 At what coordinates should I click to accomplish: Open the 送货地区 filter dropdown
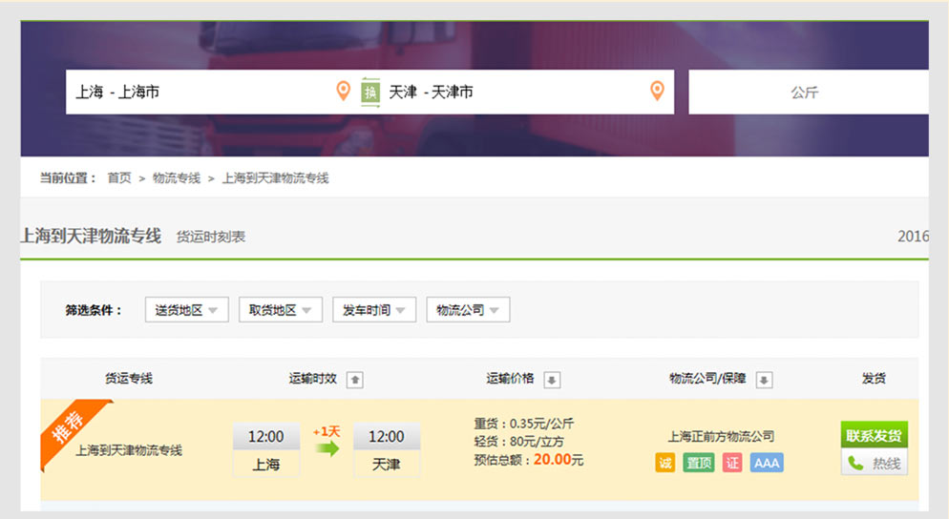pyautogui.click(x=186, y=310)
